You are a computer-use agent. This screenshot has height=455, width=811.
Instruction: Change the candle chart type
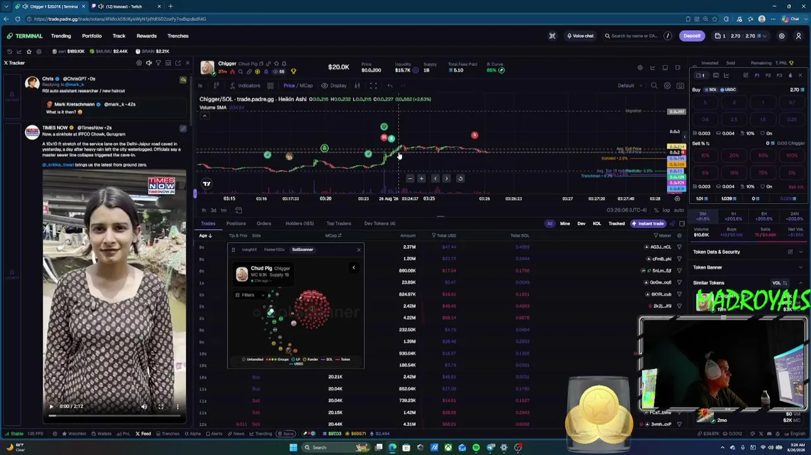pos(216,85)
